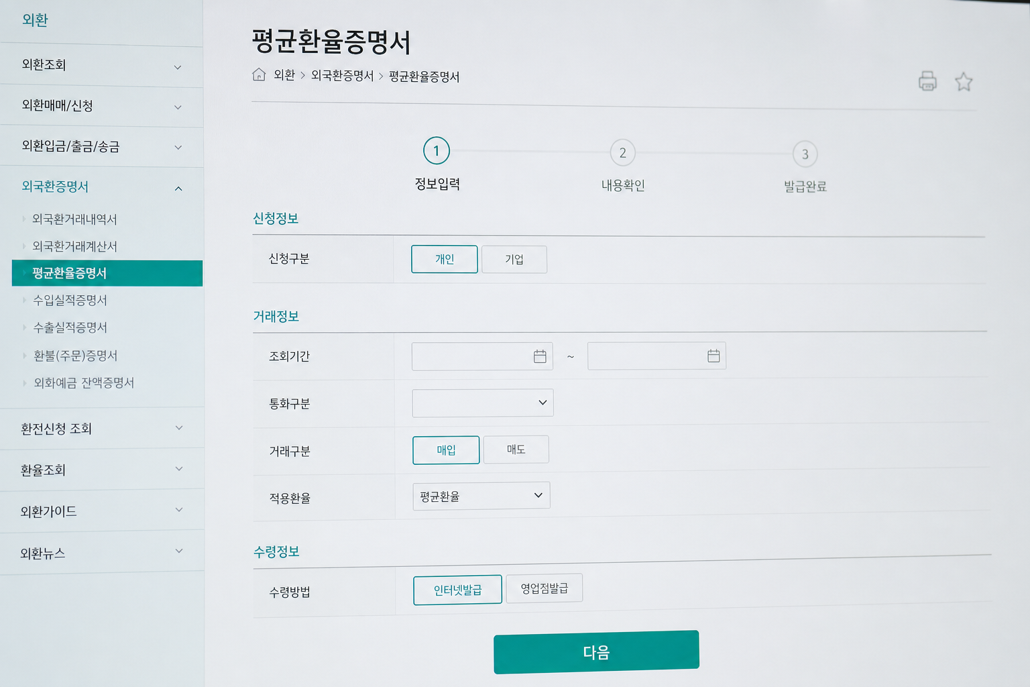Image resolution: width=1030 pixels, height=687 pixels.
Task: Open 외화예금 잔액증명서 in the sidebar
Action: (x=84, y=382)
